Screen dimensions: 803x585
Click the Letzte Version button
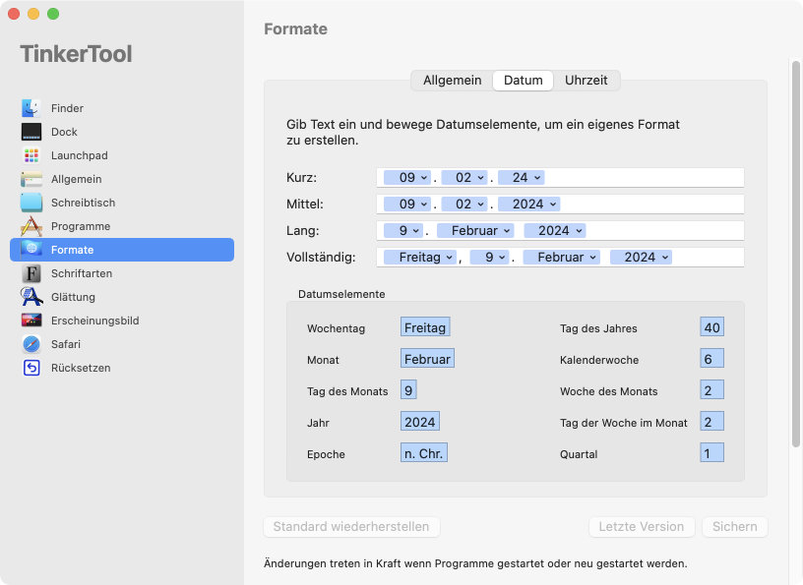coord(642,527)
